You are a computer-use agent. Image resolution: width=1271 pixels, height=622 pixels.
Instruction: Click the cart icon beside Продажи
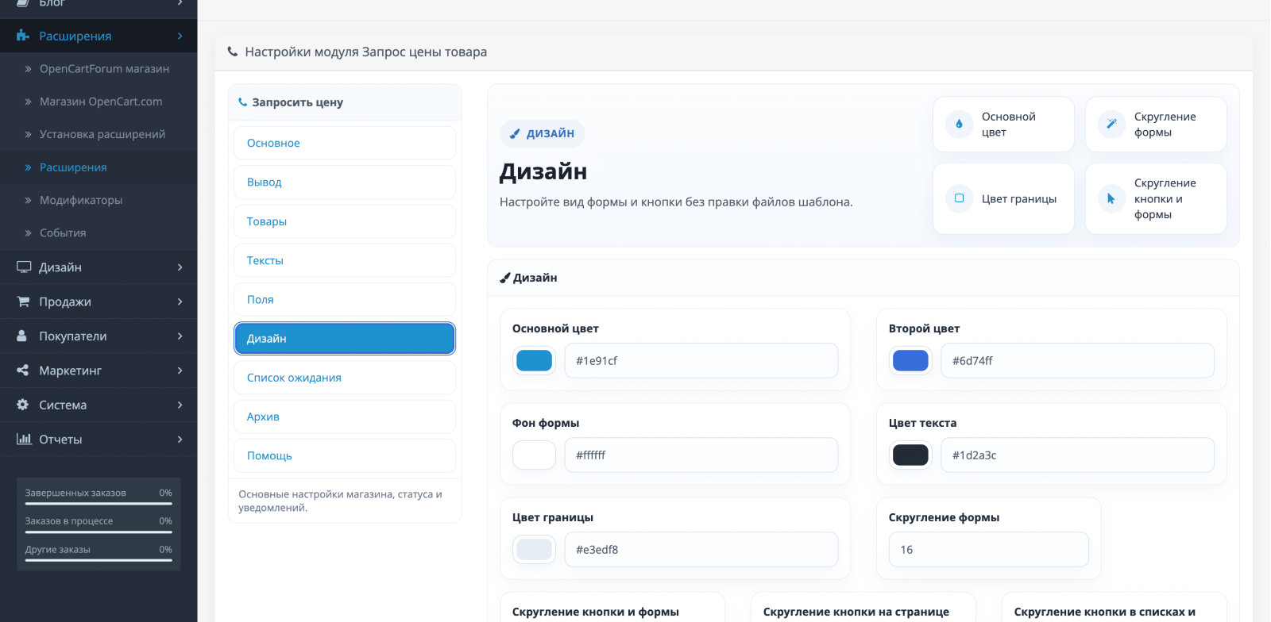(x=24, y=301)
